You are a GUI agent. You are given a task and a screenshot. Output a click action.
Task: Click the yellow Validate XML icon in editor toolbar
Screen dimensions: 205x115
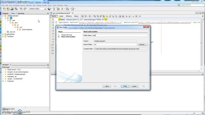pos(136,16)
